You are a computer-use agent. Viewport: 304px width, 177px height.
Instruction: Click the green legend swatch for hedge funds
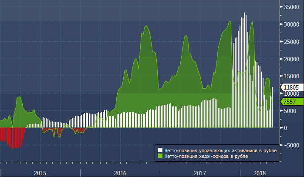(160, 155)
